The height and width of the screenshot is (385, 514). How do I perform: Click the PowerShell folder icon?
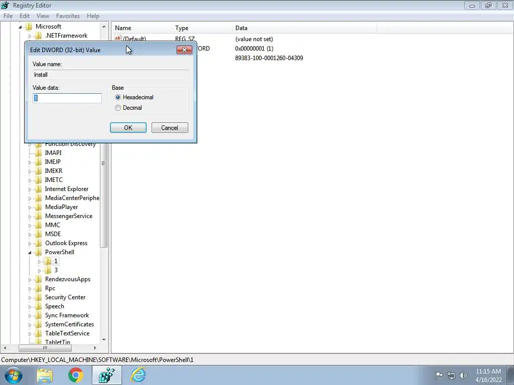(x=38, y=252)
